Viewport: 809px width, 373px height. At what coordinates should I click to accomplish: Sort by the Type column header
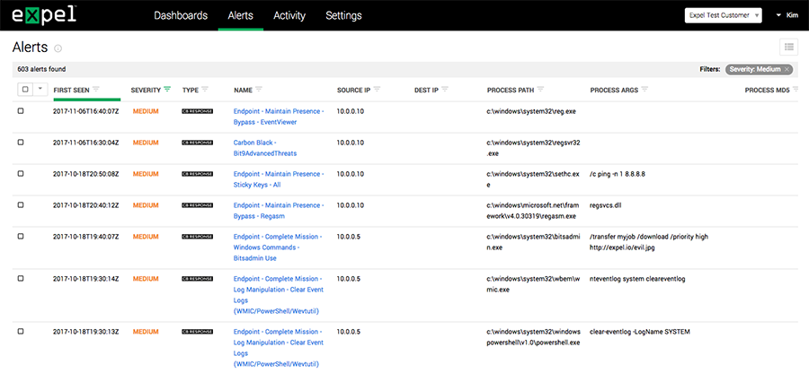click(191, 90)
